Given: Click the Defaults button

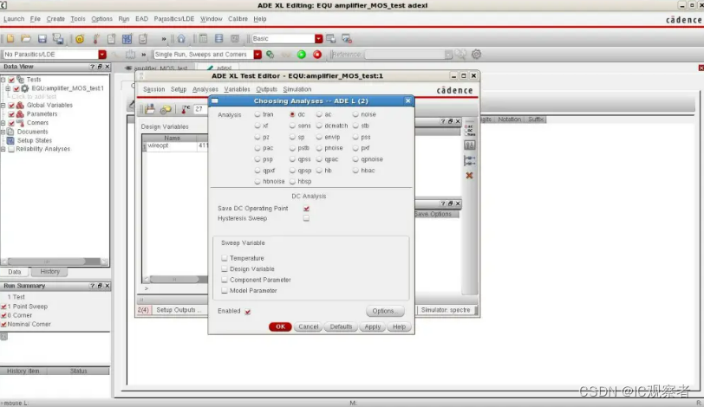Looking at the screenshot, I should click(342, 326).
